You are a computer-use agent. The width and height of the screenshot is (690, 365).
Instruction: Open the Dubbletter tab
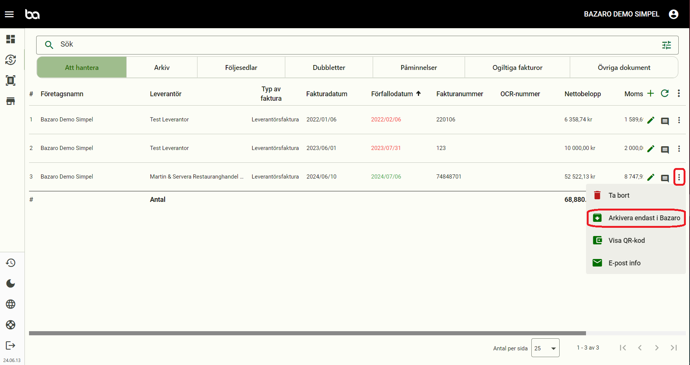pos(329,68)
